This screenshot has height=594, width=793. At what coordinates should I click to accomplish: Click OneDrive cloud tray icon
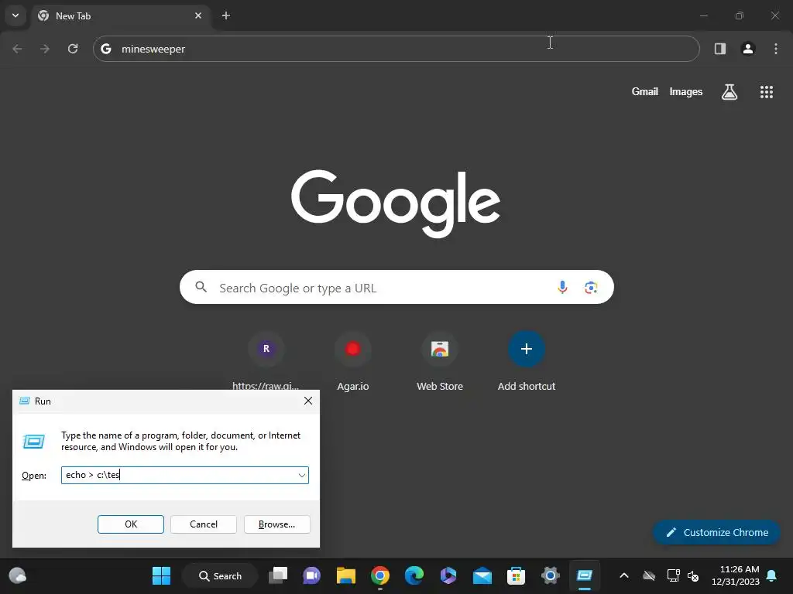point(649,575)
